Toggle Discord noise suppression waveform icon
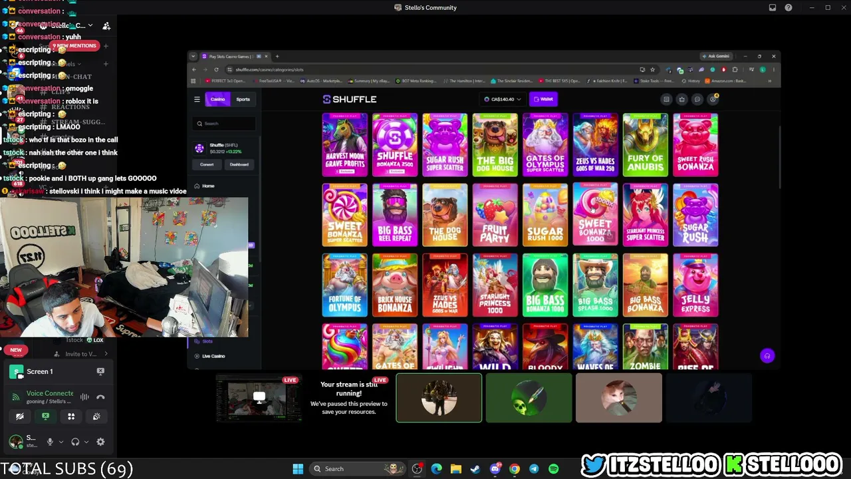 (x=84, y=397)
